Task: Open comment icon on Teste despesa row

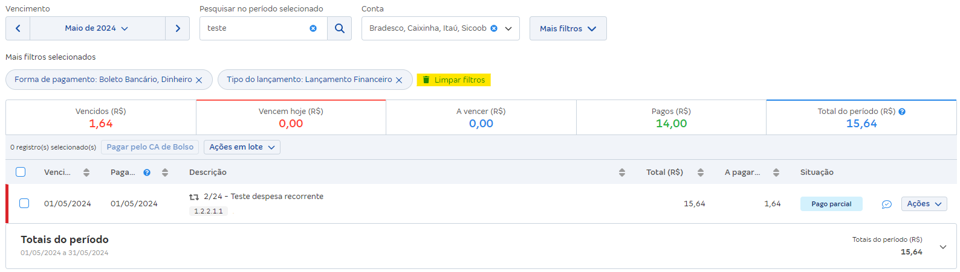Action: (887, 204)
